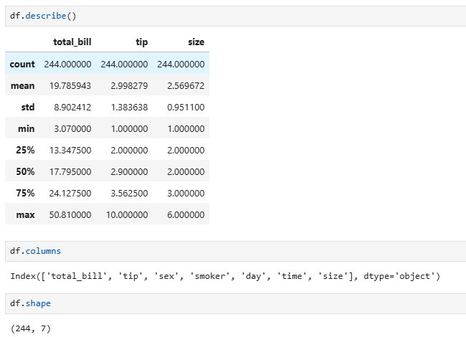Click the 25% row label

coord(26,150)
